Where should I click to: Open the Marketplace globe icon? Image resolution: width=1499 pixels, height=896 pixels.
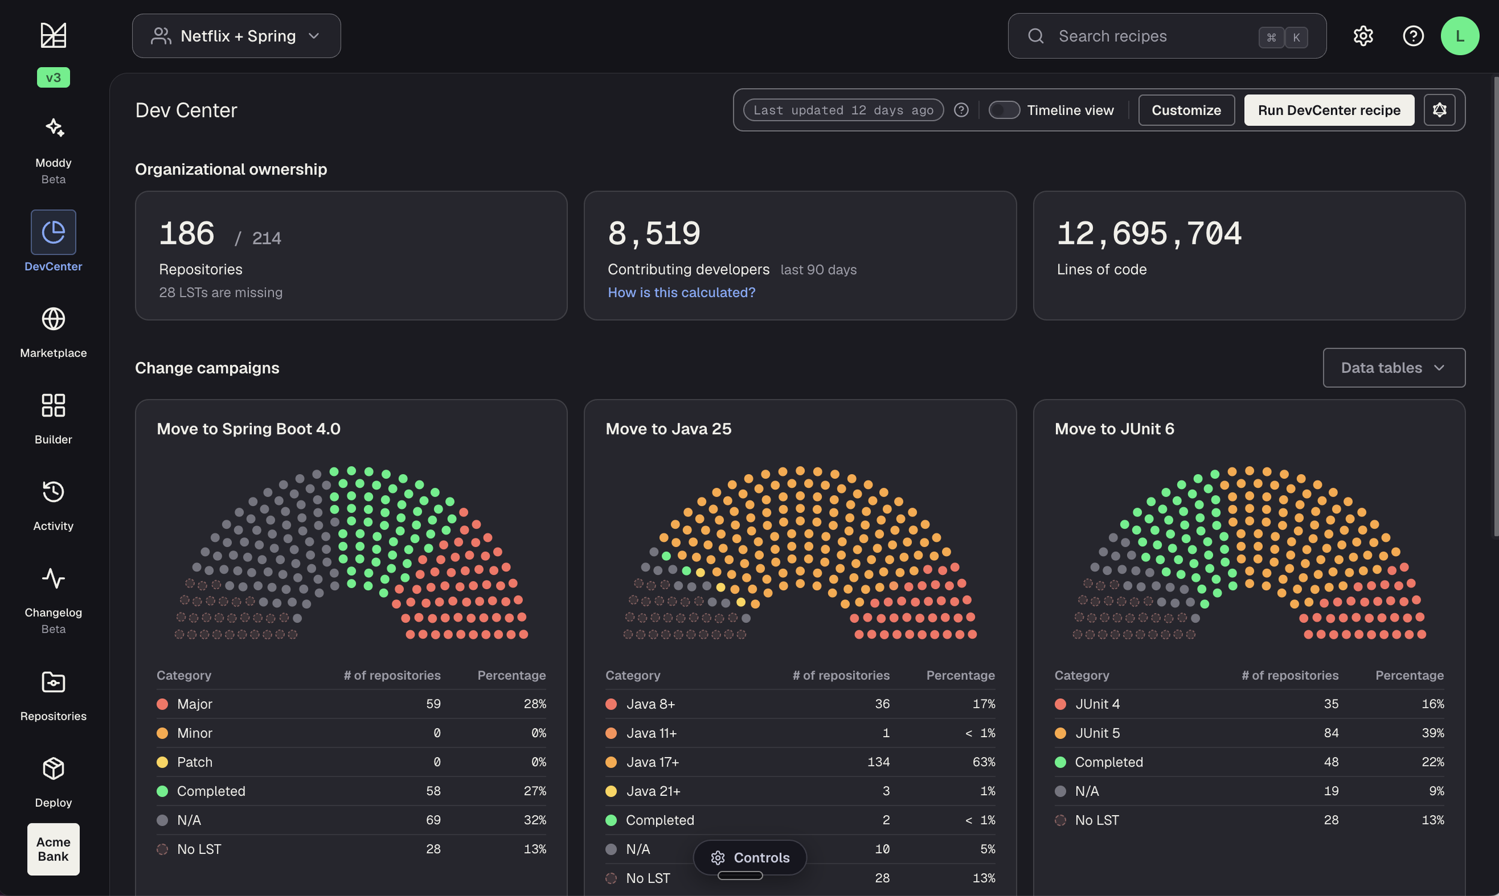pos(54,319)
